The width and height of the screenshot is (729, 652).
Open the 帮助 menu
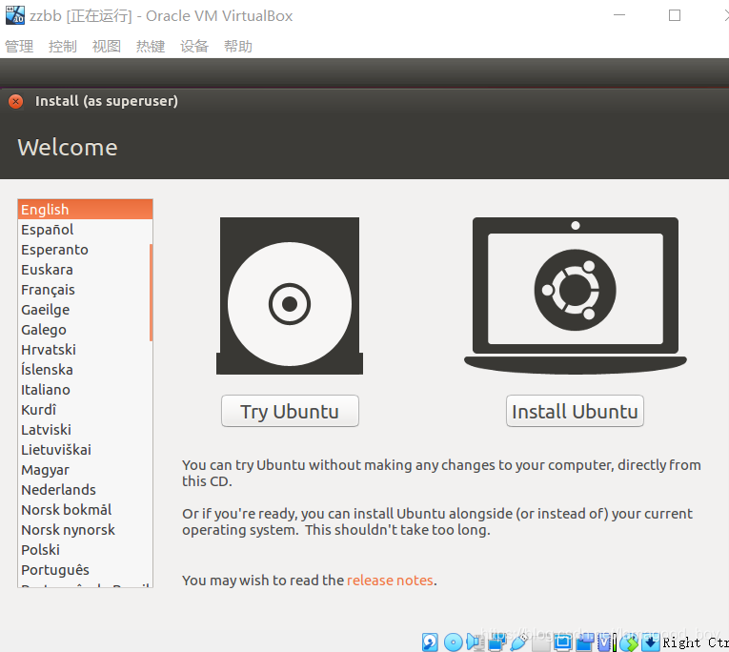click(x=238, y=46)
